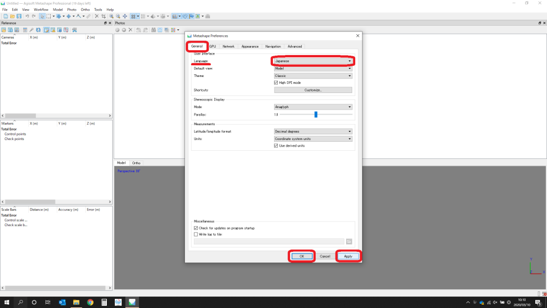Click the Parallax slider handle
The width and height of the screenshot is (547, 308).
(316, 114)
